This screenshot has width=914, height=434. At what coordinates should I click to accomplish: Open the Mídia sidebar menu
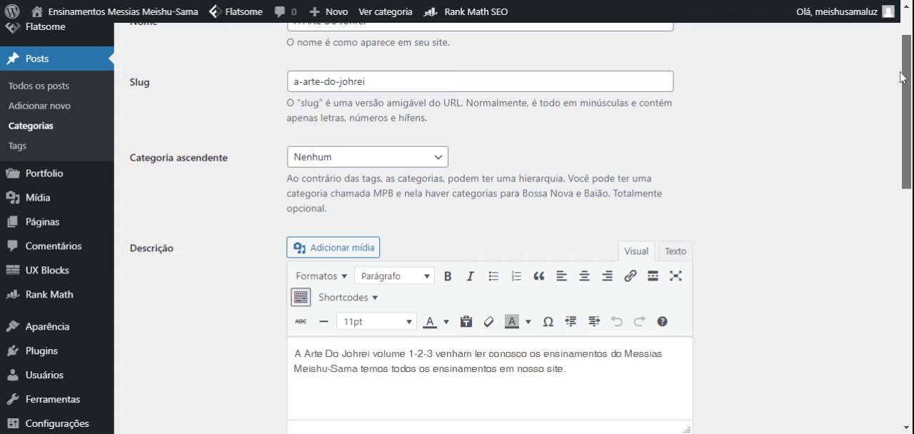[x=57, y=198]
